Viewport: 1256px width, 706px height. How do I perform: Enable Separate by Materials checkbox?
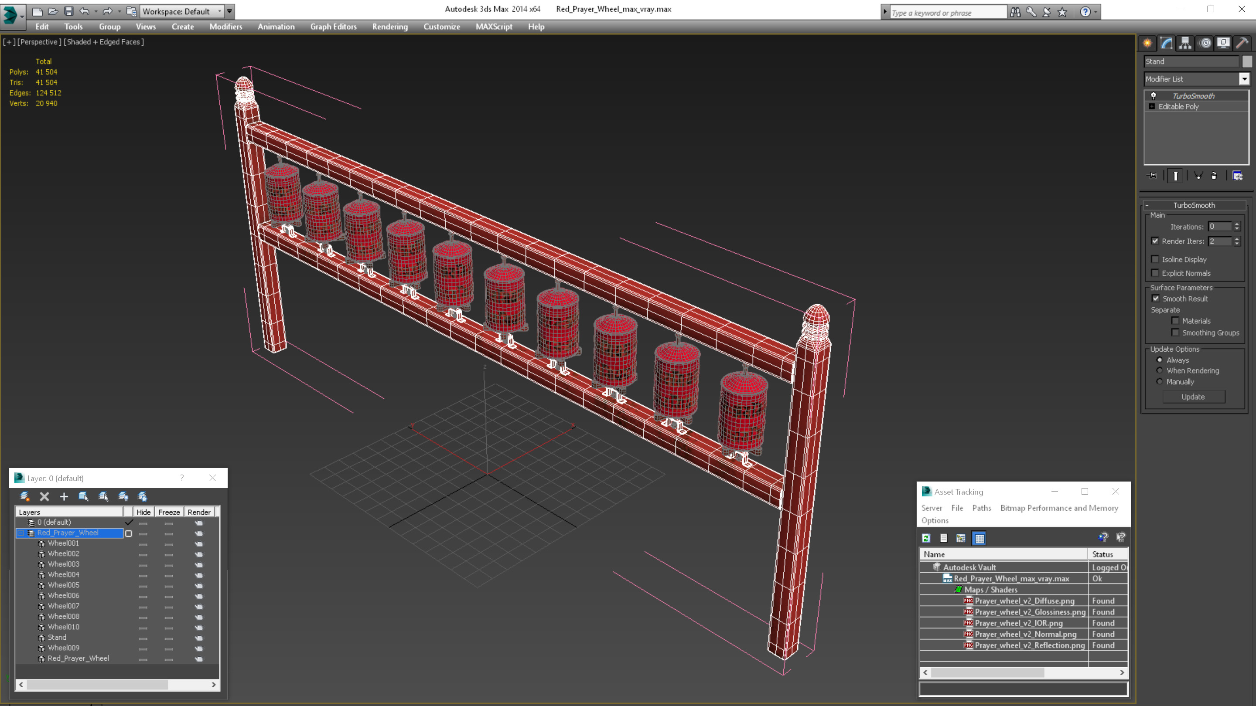1175,321
